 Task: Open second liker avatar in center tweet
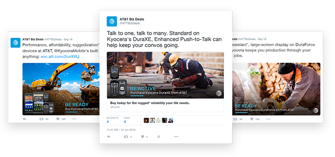152,120
